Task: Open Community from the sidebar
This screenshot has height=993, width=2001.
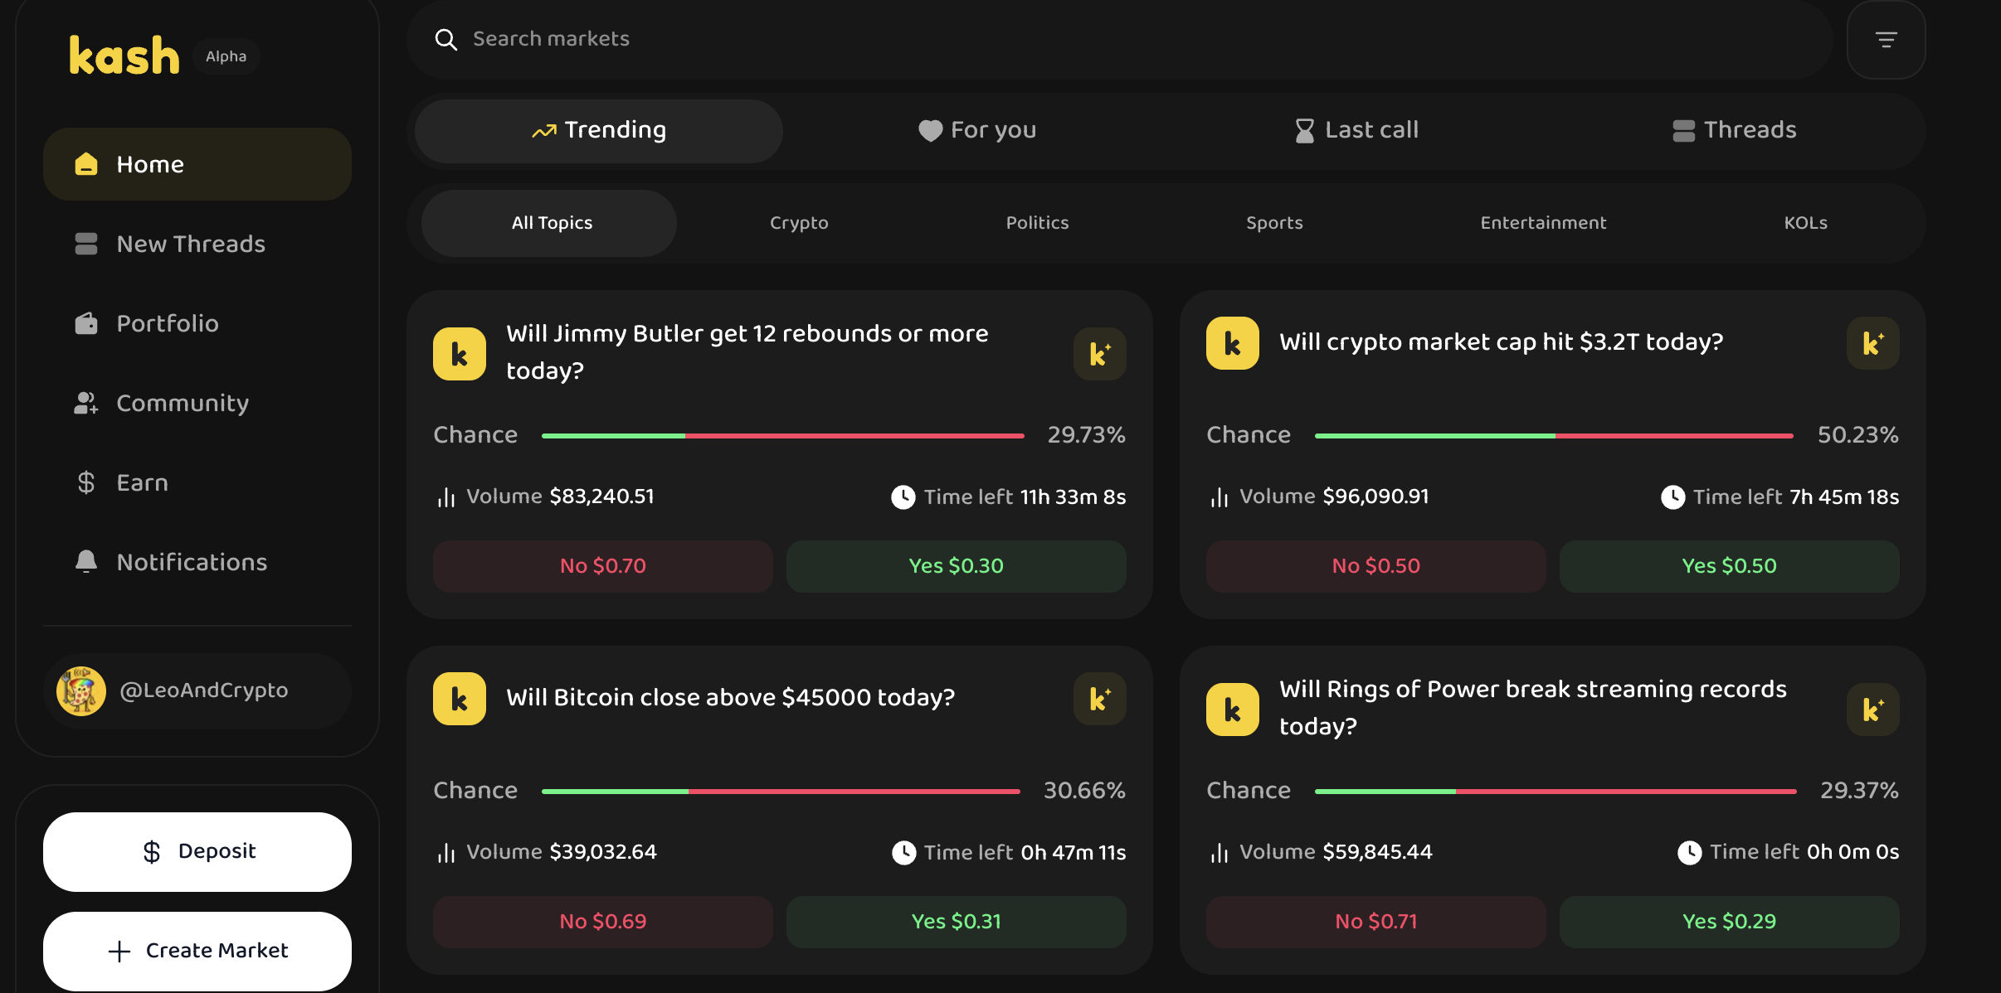Action: coord(183,403)
